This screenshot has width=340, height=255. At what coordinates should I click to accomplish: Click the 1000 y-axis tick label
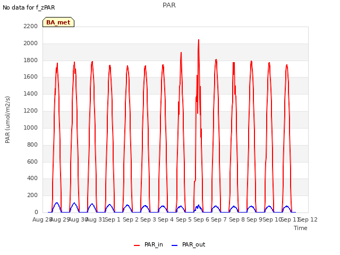[x=31, y=127]
